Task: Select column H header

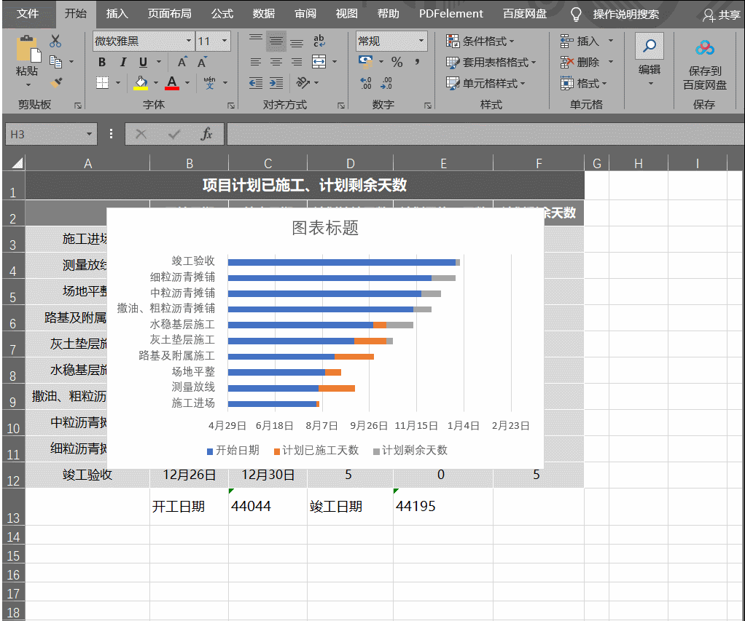Action: point(638,163)
